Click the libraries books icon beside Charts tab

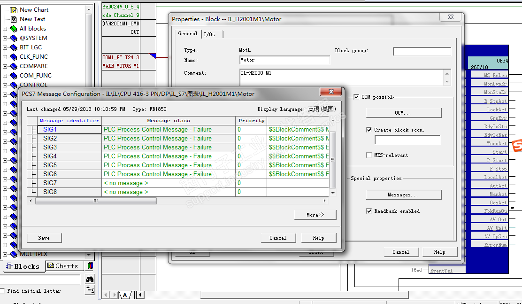[90, 265]
